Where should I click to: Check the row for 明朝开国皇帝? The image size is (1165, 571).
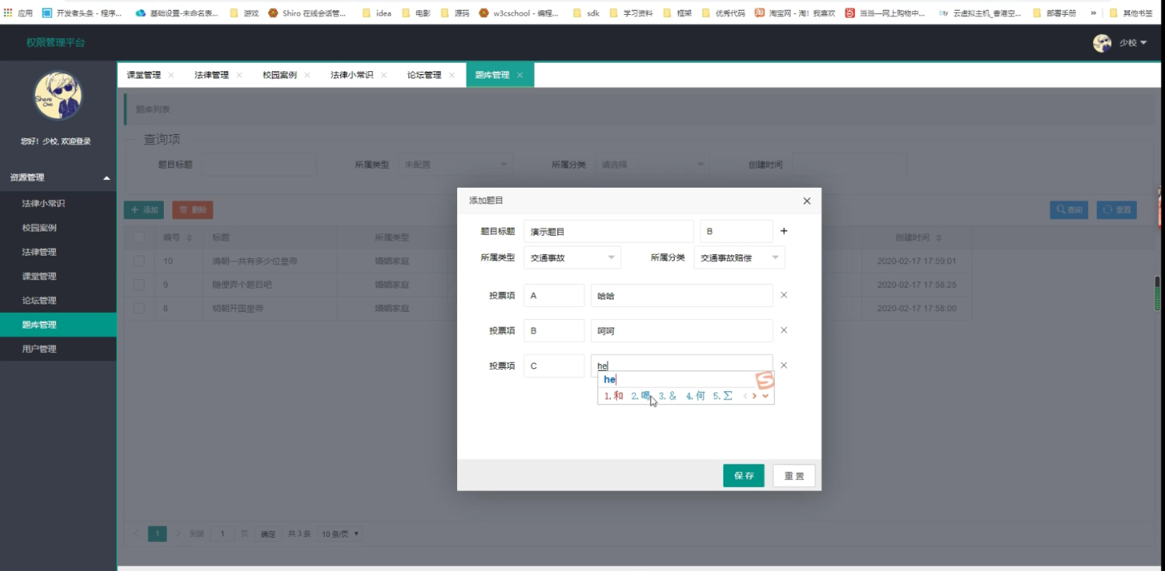pos(139,308)
